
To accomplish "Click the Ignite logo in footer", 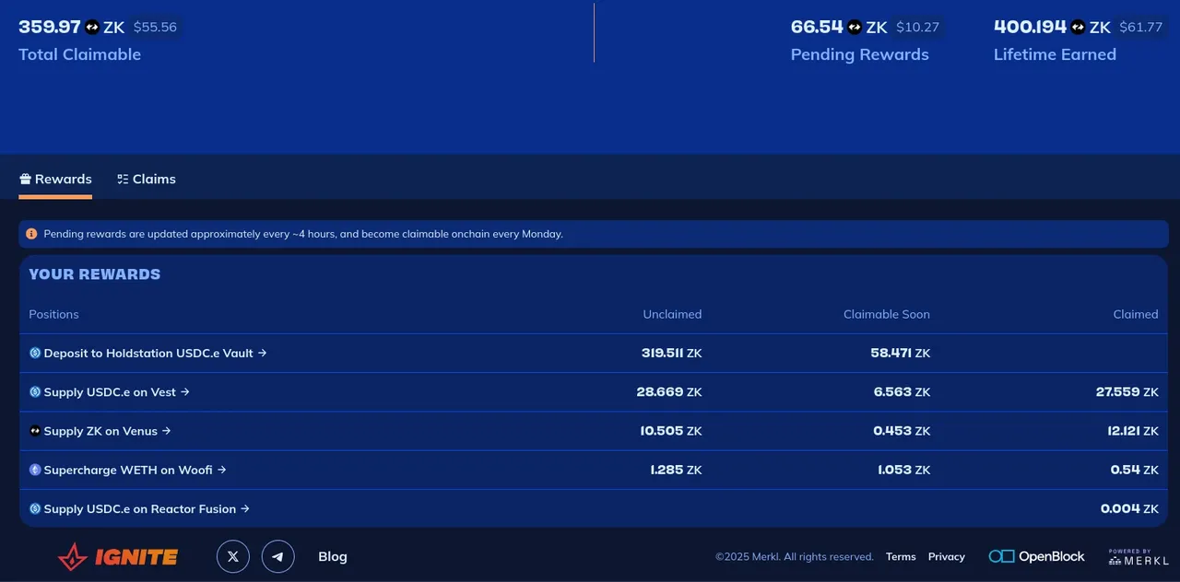I will pyautogui.click(x=117, y=556).
